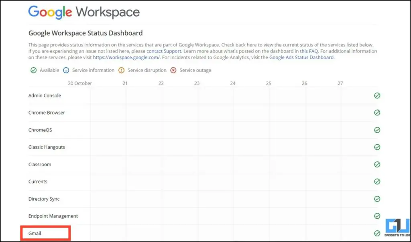The image size is (411, 242).
Task: Click the green Available legend icon
Action: click(x=33, y=70)
